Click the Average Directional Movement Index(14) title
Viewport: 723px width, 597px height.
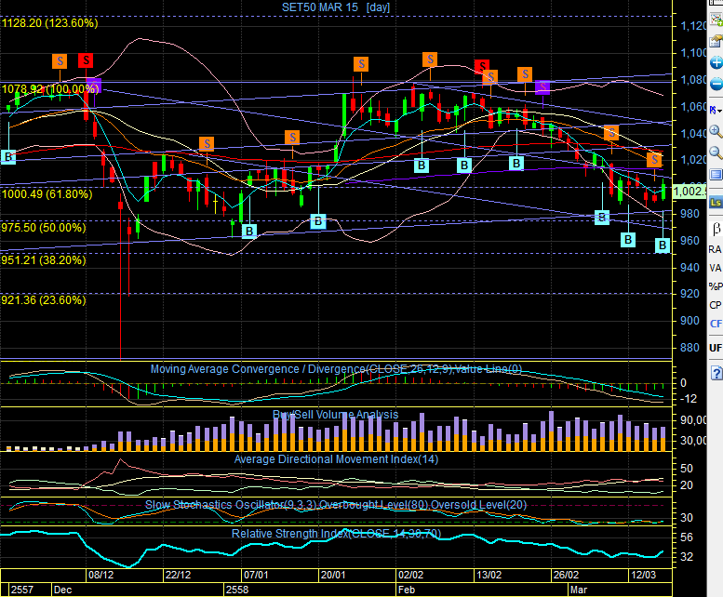[336, 459]
